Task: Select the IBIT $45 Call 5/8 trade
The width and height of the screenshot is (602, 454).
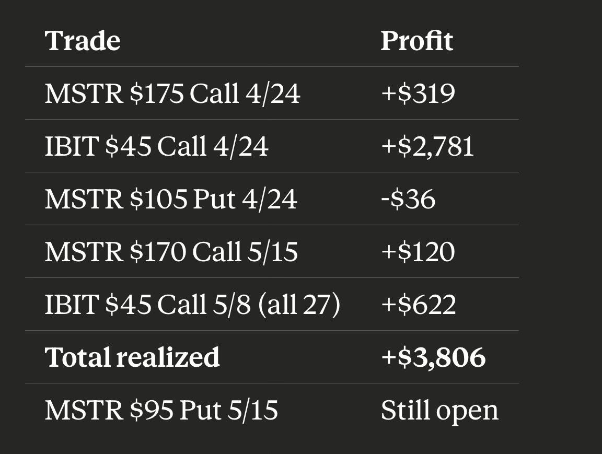Action: pyautogui.click(x=192, y=305)
